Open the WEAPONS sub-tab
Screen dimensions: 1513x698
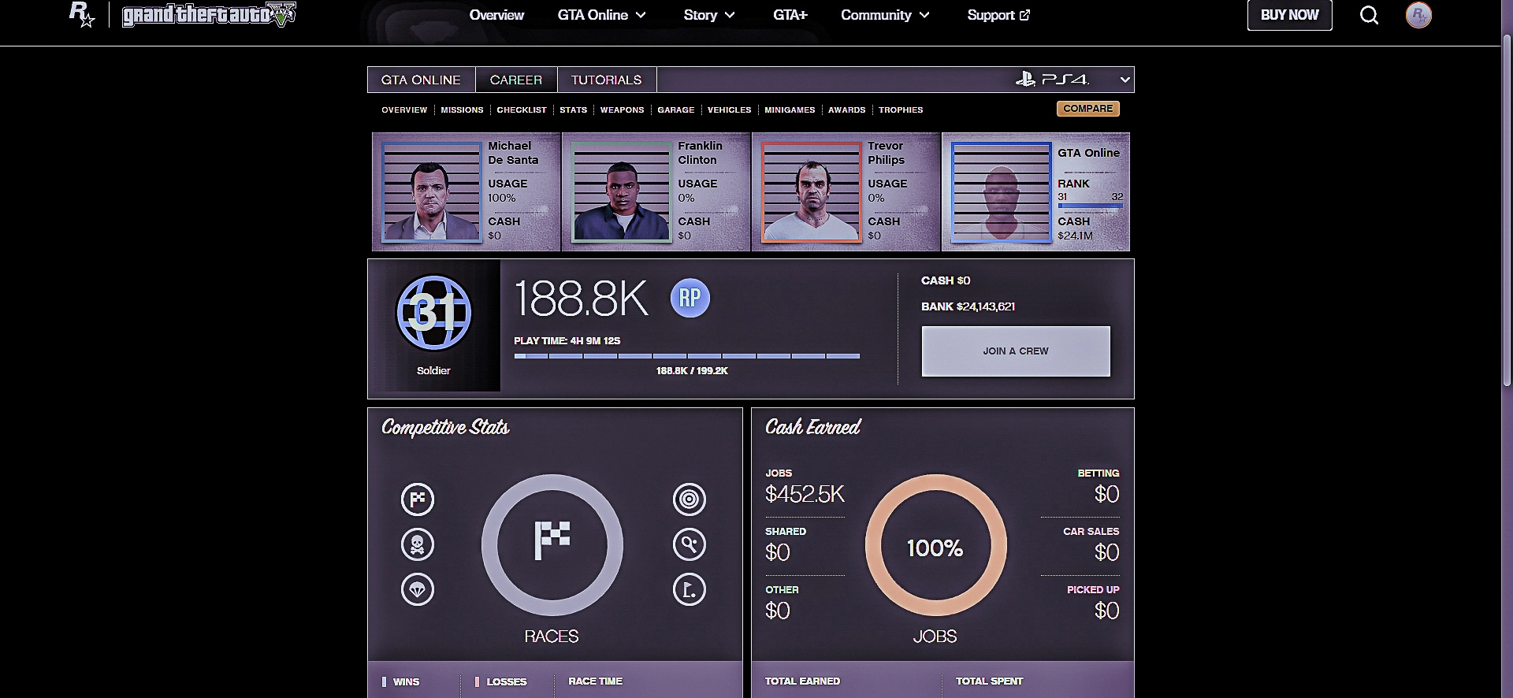point(622,110)
